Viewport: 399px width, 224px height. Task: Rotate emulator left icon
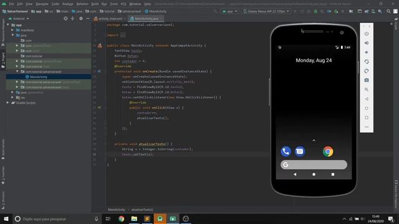point(367,62)
